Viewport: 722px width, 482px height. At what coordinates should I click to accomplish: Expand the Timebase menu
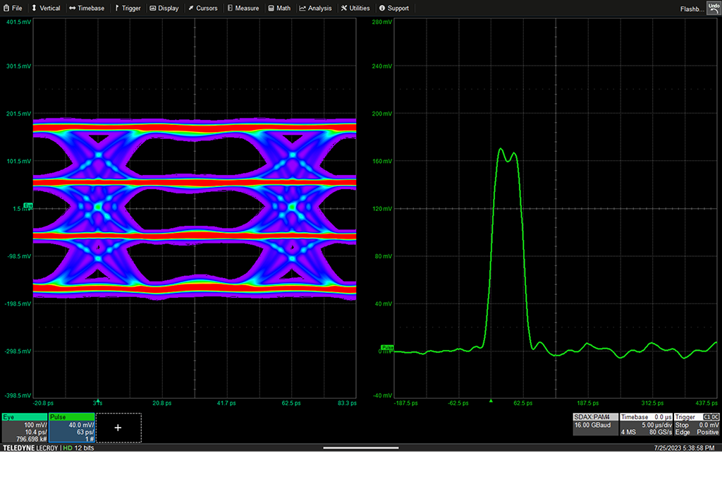pos(87,8)
